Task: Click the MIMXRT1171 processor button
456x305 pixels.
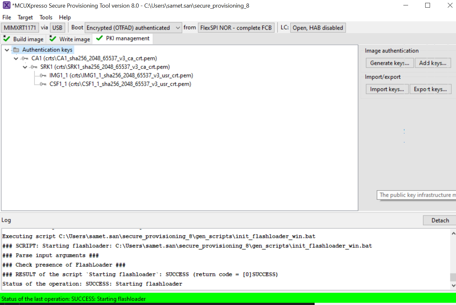Action: point(20,28)
